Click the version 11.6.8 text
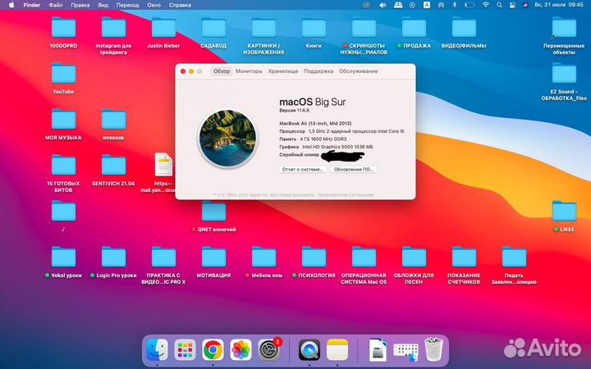 (x=294, y=111)
